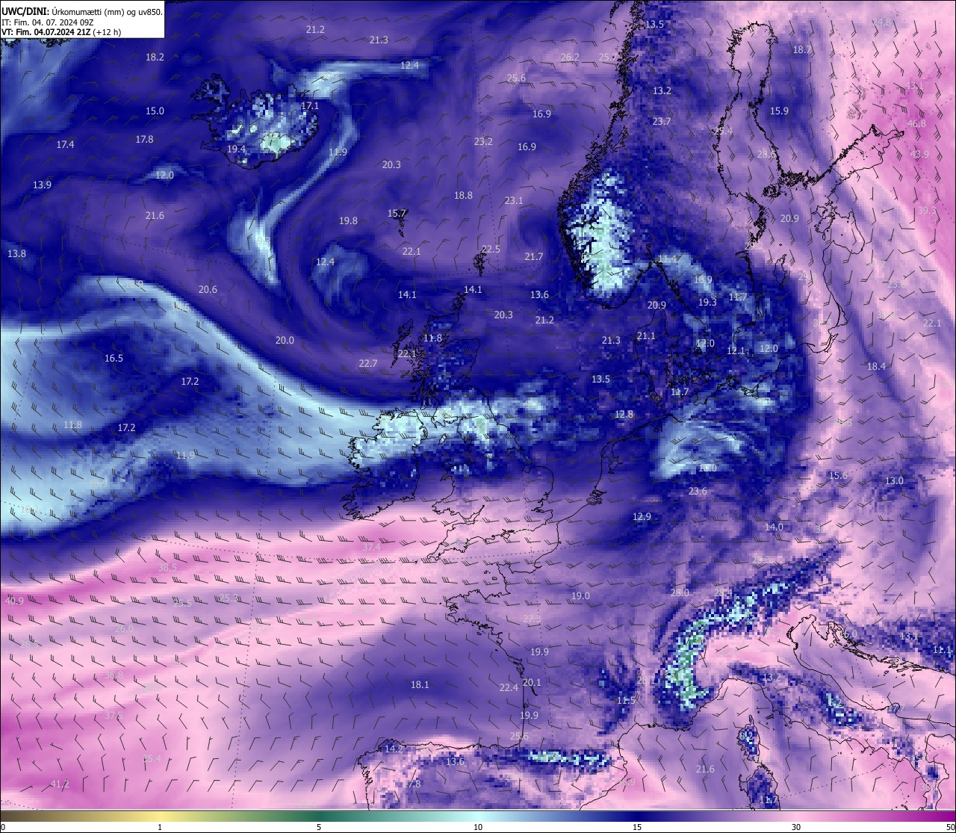
Task: Click the 40.9 value on the map
Action: [x=14, y=601]
